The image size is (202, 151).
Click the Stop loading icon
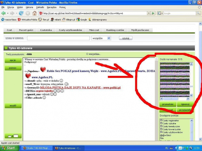(28, 13)
